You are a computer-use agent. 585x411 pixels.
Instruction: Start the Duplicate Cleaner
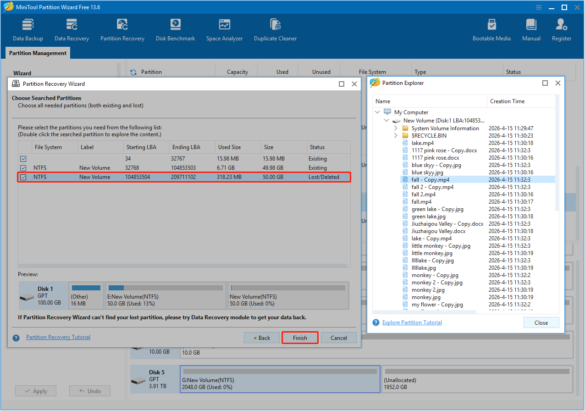(275, 28)
